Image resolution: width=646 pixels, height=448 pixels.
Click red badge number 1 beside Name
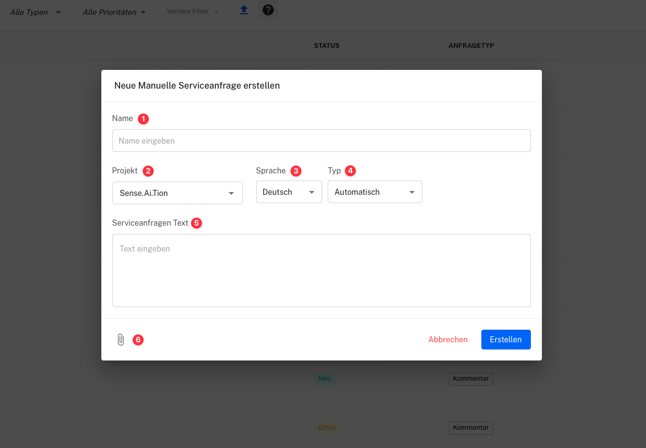point(143,118)
